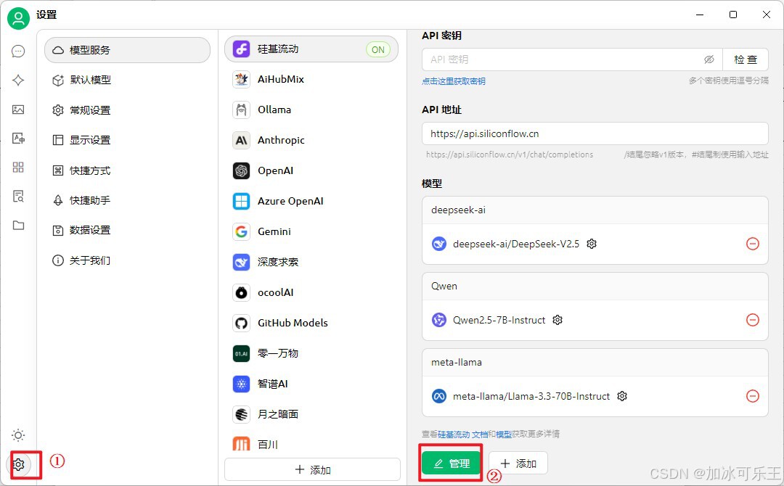Open settings gear for Qwen2.5-7B-Instruct
This screenshot has width=784, height=486.
(558, 320)
